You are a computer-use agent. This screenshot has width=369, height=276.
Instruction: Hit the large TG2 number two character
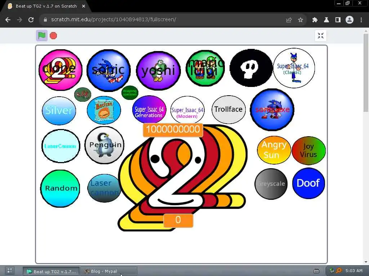[x=182, y=178]
